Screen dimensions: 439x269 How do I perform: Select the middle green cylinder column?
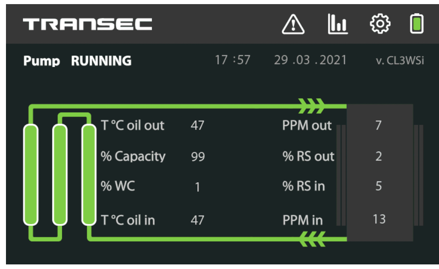click(60, 175)
